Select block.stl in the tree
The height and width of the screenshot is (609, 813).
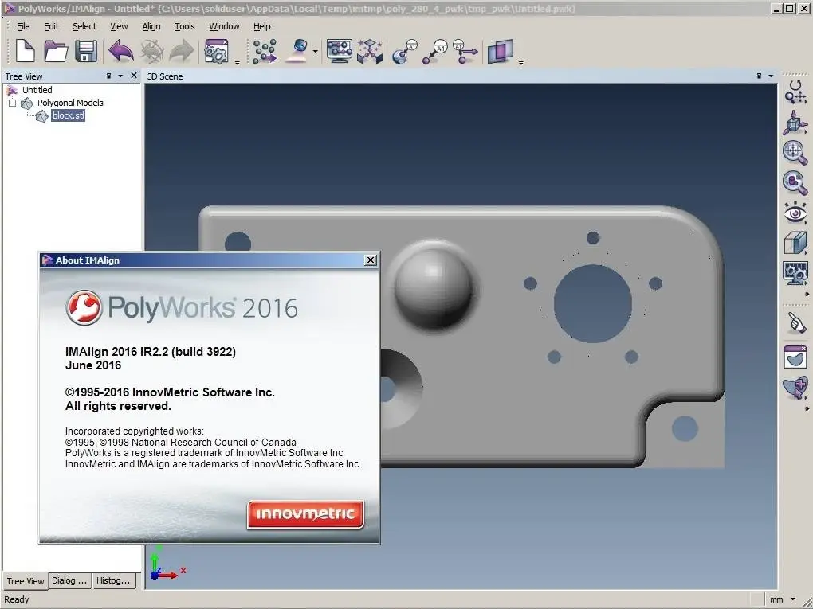coord(68,115)
